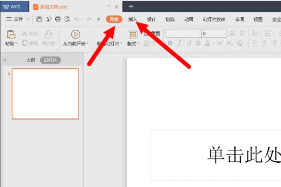Click the numbered list icon
The height and width of the screenshot is (187, 281).
[268, 33]
